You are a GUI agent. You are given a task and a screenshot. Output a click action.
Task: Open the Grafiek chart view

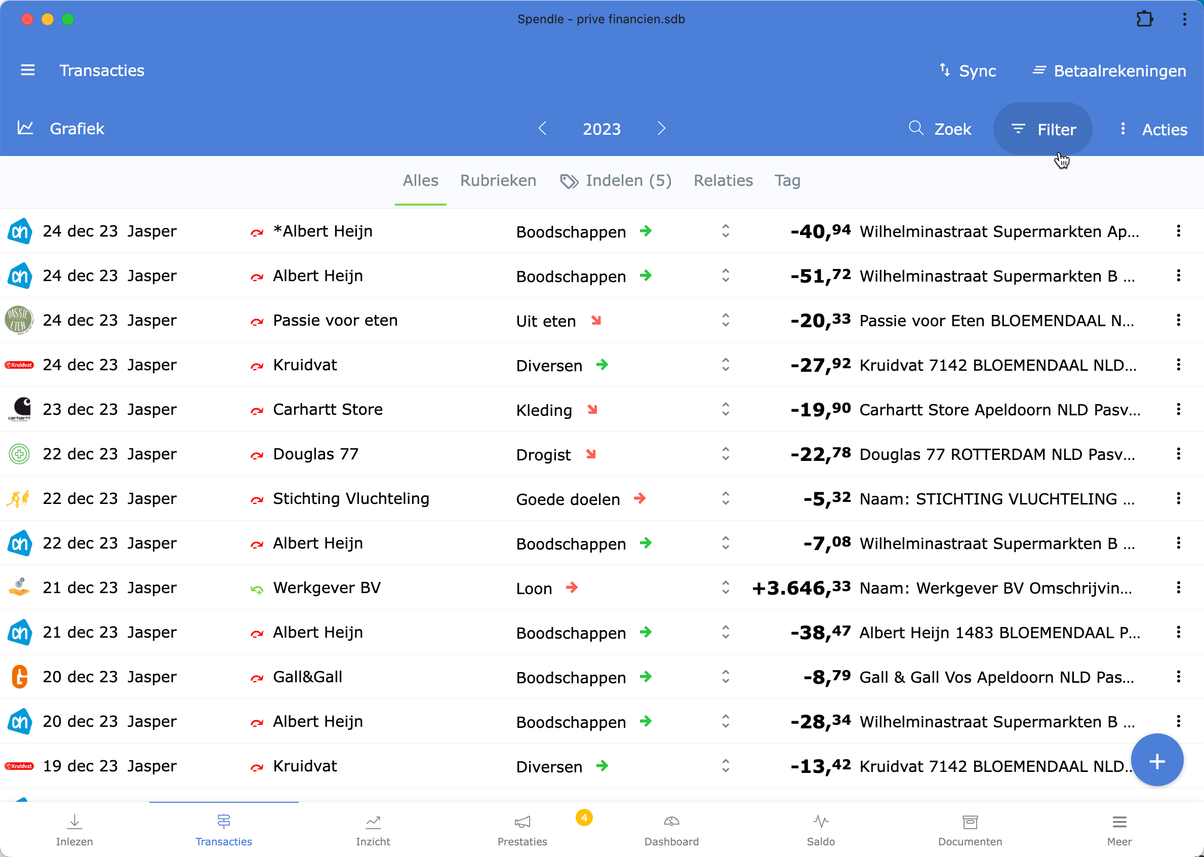pos(61,129)
